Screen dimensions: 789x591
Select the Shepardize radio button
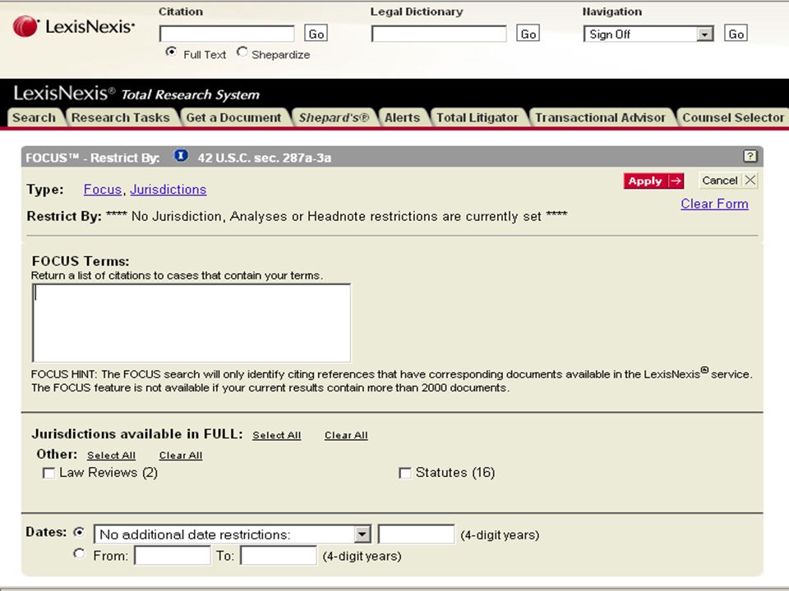click(x=242, y=53)
